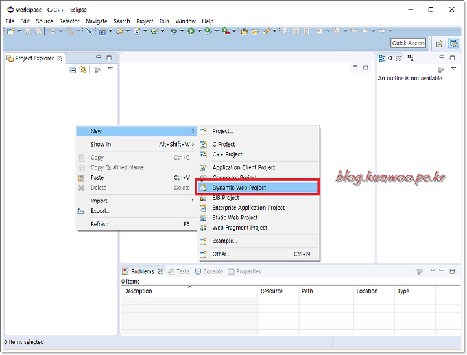Click Paste in the context menu
The height and width of the screenshot is (355, 467).
coord(136,178)
